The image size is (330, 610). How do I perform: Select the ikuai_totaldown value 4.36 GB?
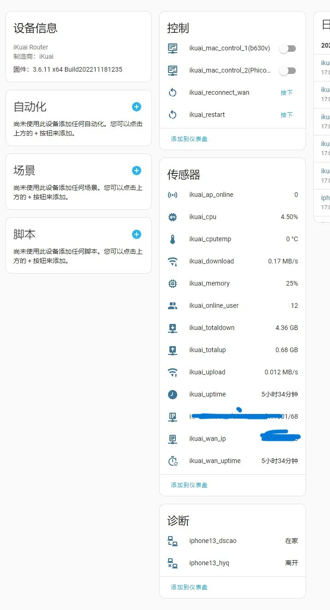coord(287,328)
